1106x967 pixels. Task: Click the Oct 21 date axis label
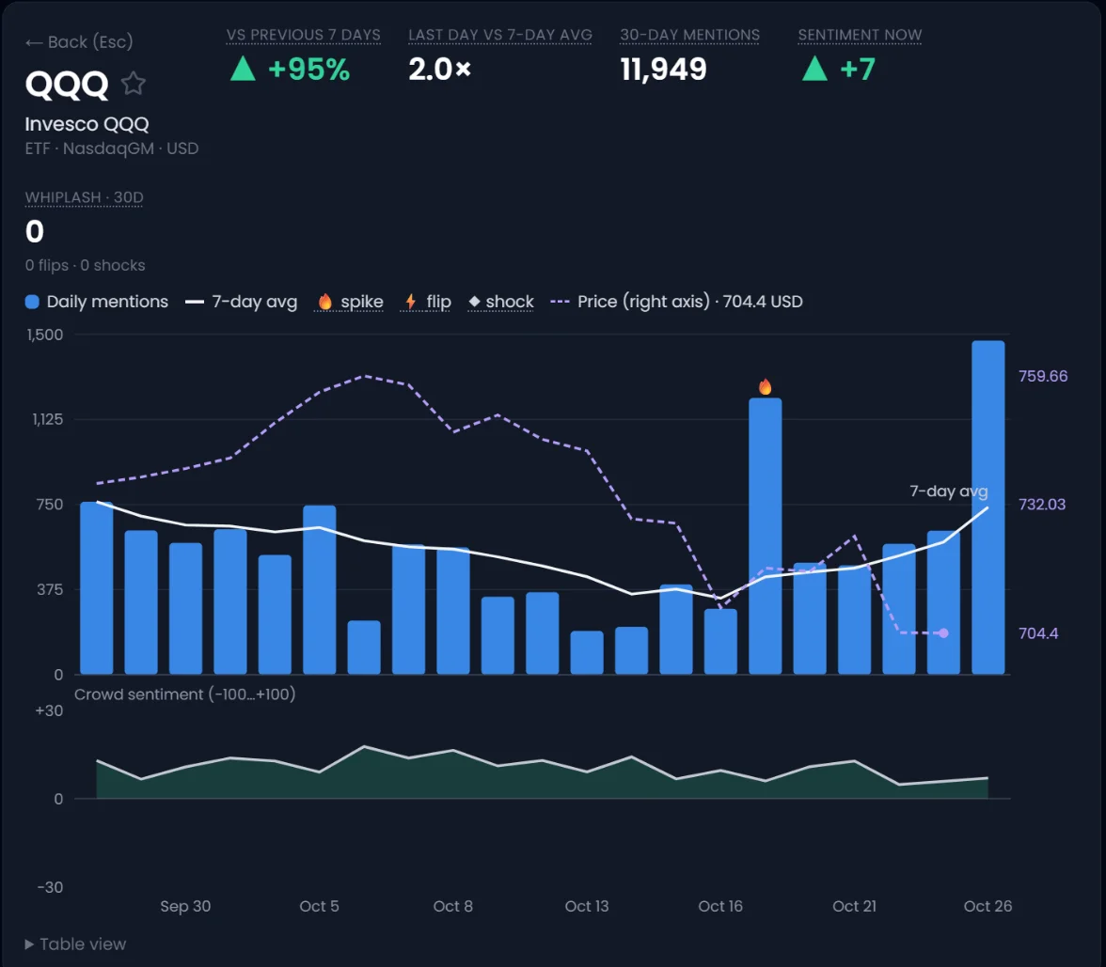tap(854, 906)
